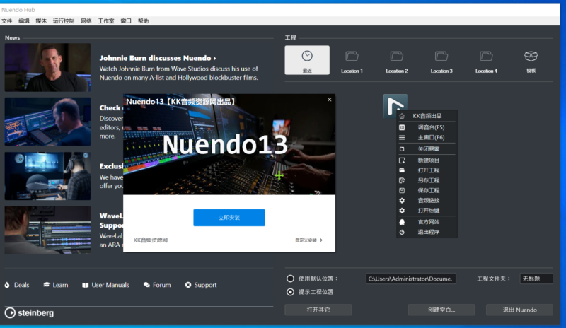Select the 提示工程位置 radio button
Viewport: 566px width, 328px height.
pyautogui.click(x=290, y=292)
